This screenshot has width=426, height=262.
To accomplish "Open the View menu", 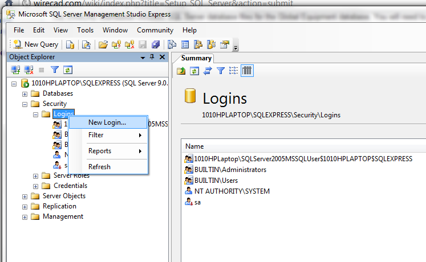I will coord(60,30).
